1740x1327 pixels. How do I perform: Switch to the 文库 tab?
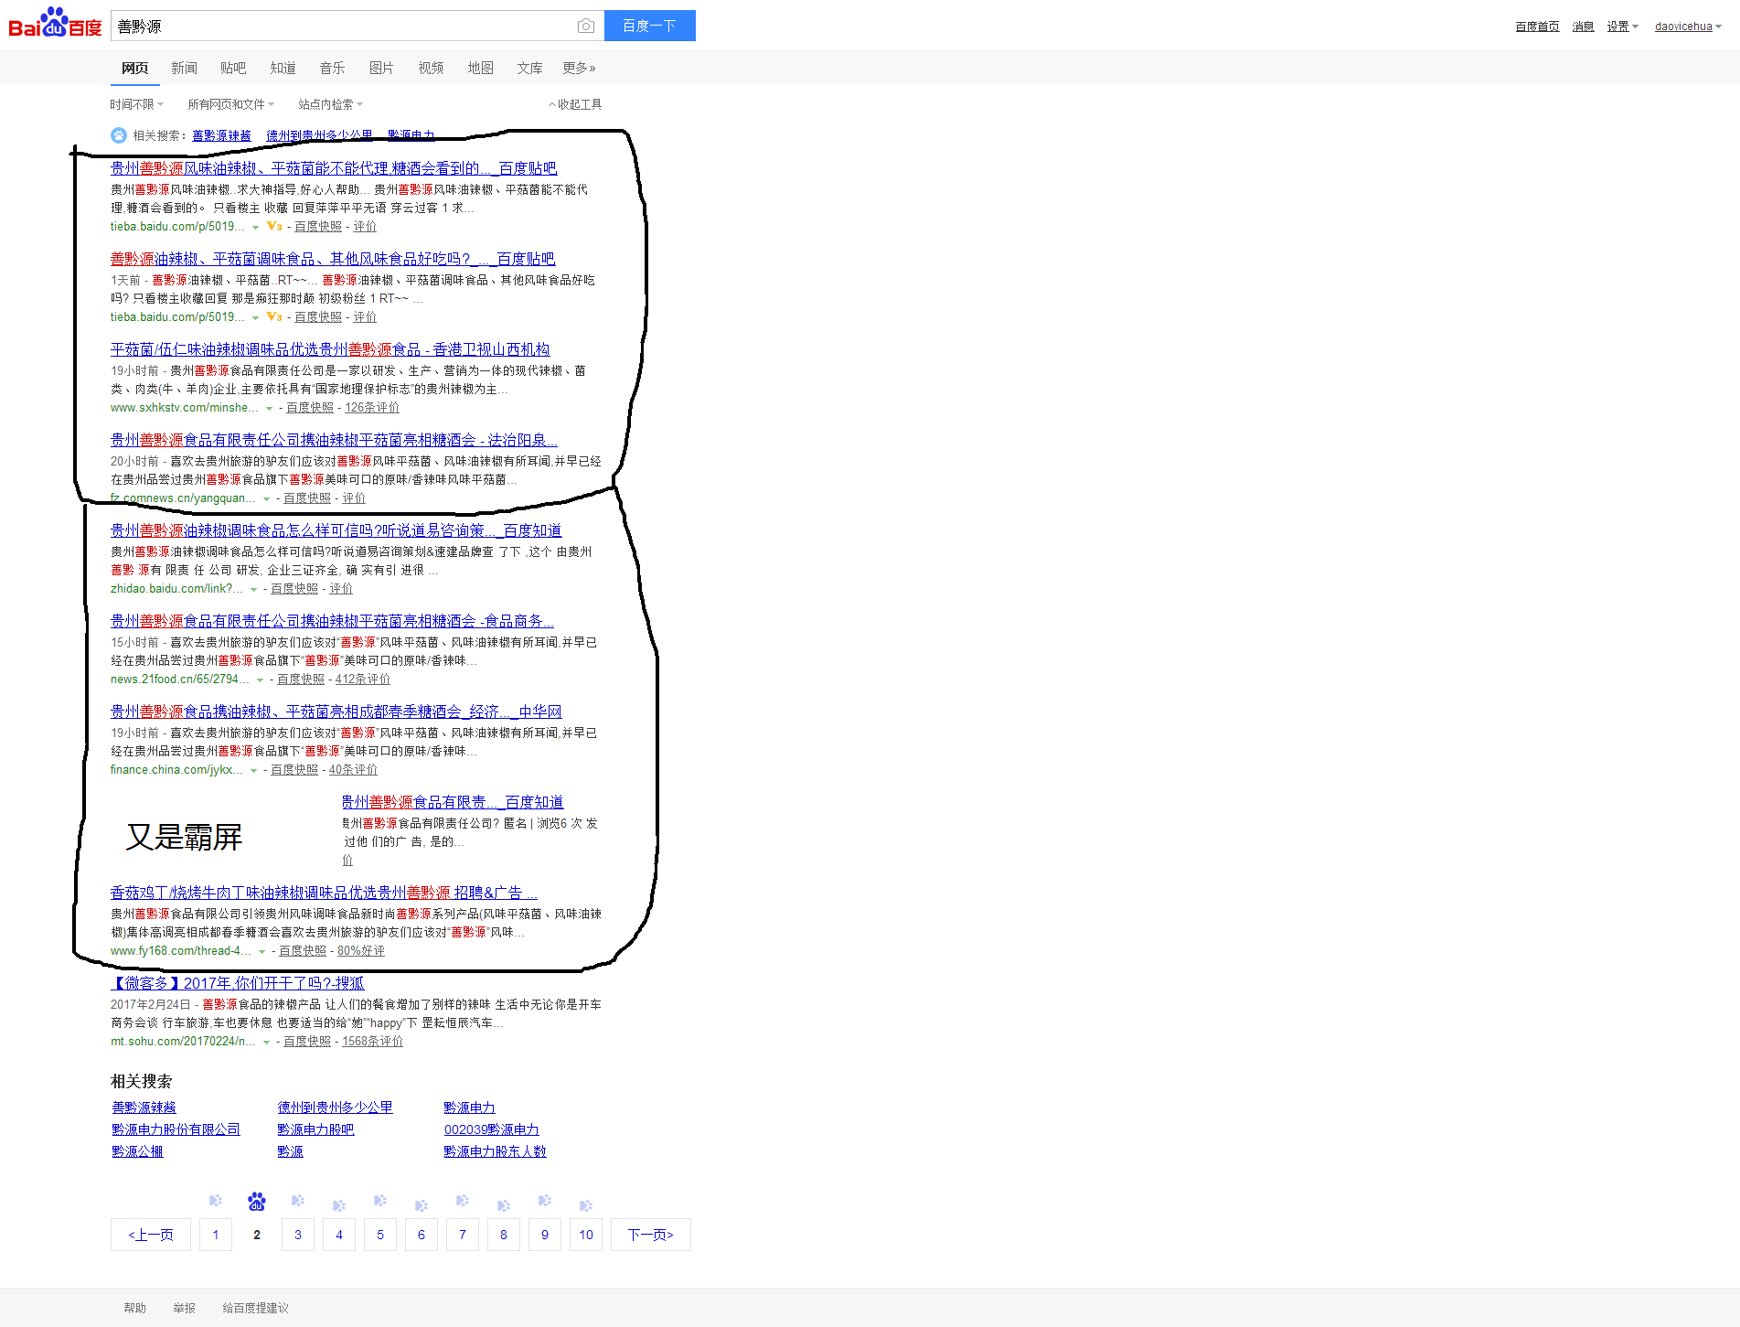[x=529, y=68]
